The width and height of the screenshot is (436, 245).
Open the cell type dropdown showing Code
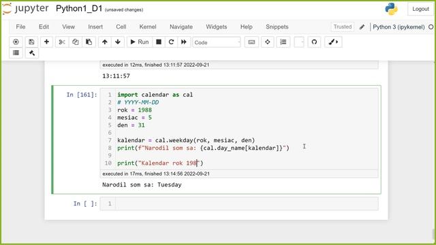[x=217, y=42]
